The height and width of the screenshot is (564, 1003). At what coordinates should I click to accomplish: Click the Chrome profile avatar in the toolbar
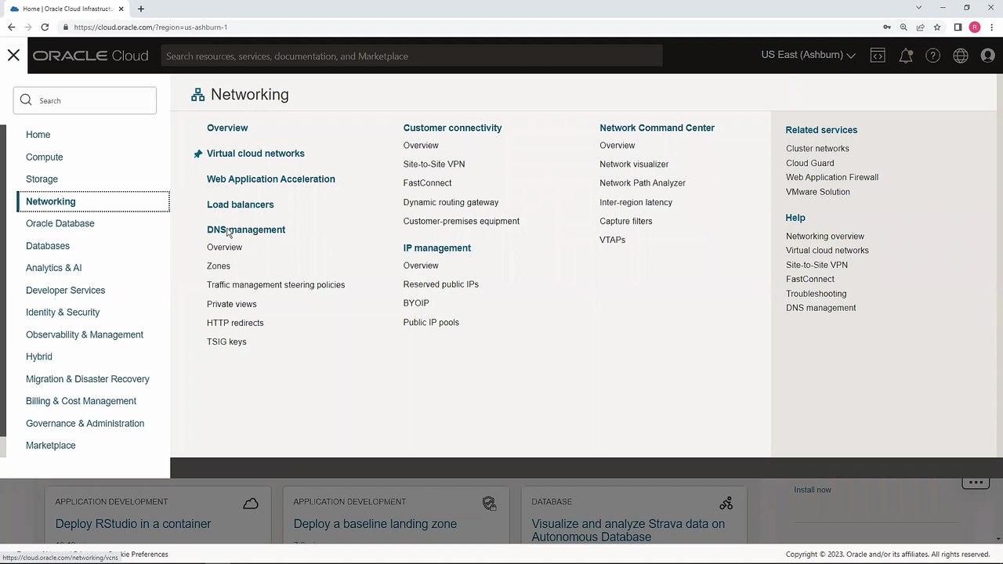[975, 27]
